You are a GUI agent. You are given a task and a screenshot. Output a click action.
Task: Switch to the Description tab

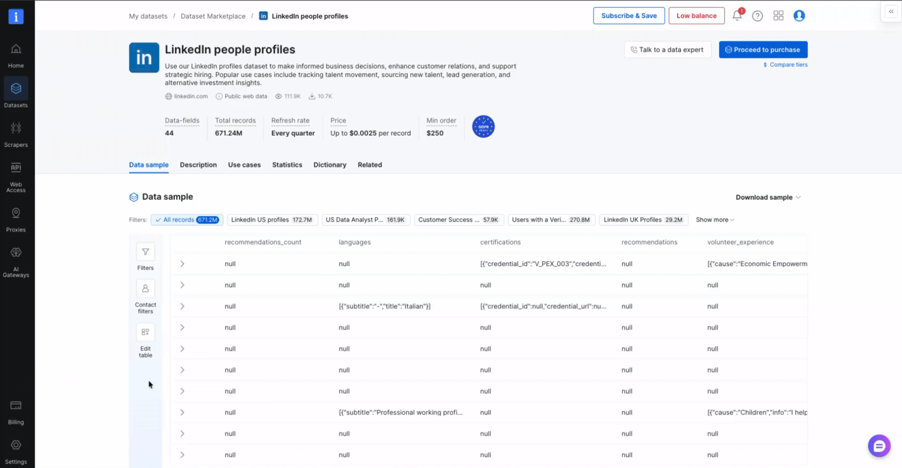pyautogui.click(x=198, y=165)
